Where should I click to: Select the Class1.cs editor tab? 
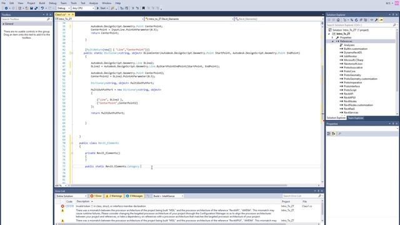61,14
